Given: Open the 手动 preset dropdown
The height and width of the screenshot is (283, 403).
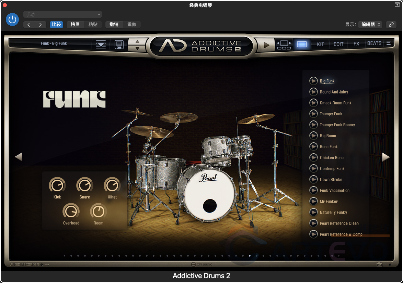Looking at the screenshot, I should (62, 14).
